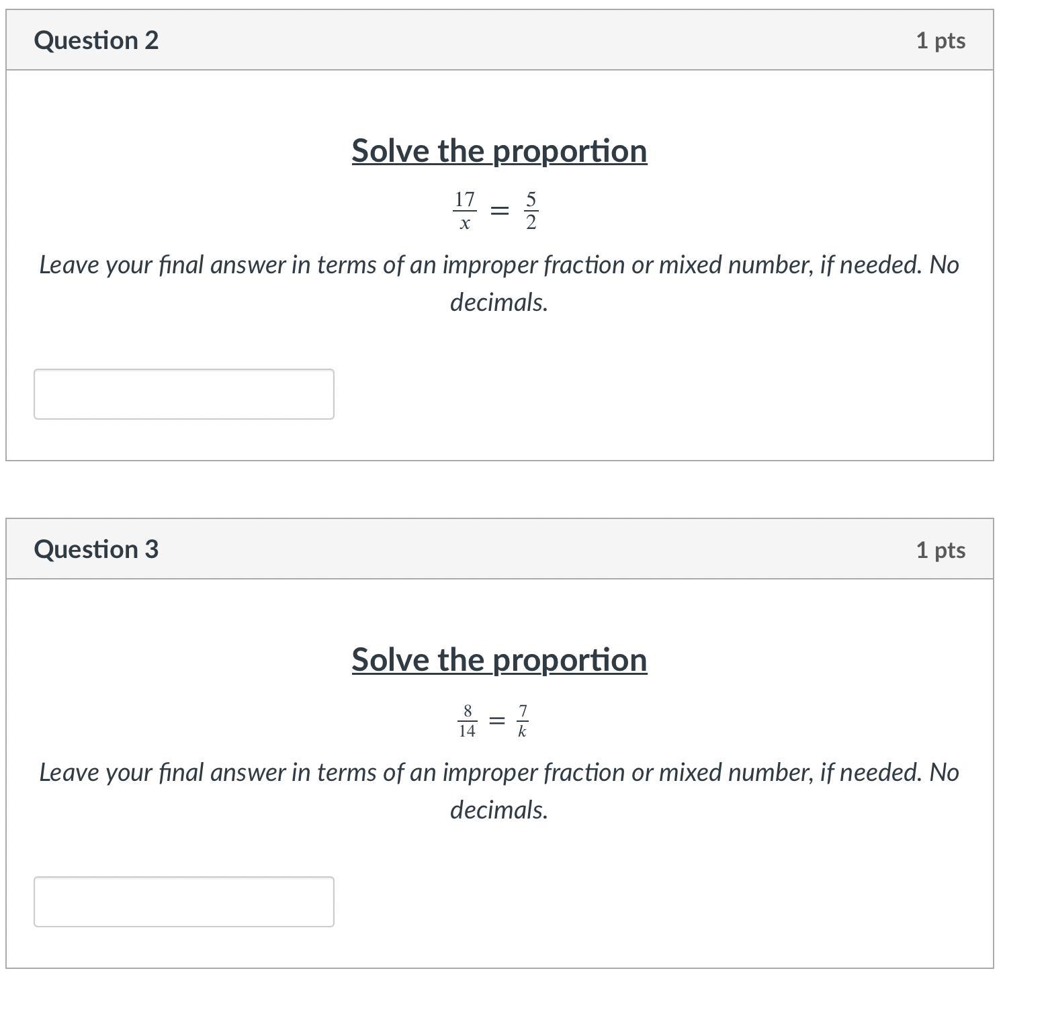Click the word "decimals." in Question 2
The width and height of the screenshot is (1048, 1026).
click(499, 302)
